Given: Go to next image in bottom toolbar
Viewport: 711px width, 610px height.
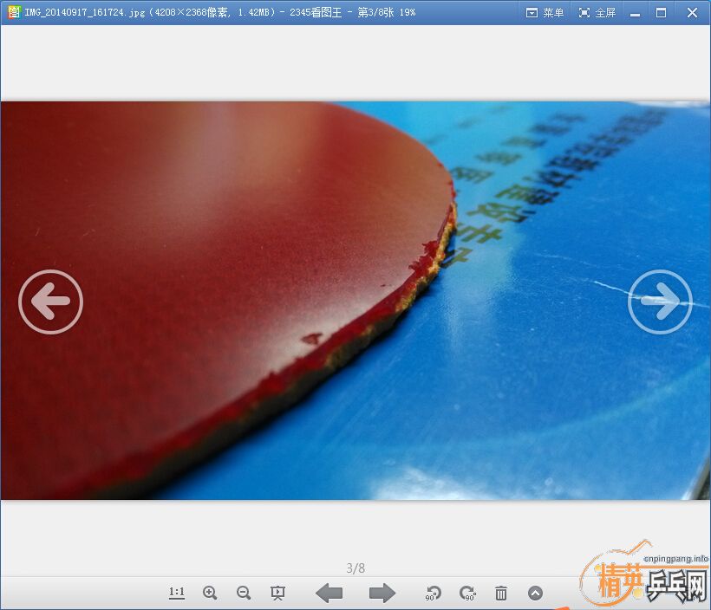Looking at the screenshot, I should point(382,593).
